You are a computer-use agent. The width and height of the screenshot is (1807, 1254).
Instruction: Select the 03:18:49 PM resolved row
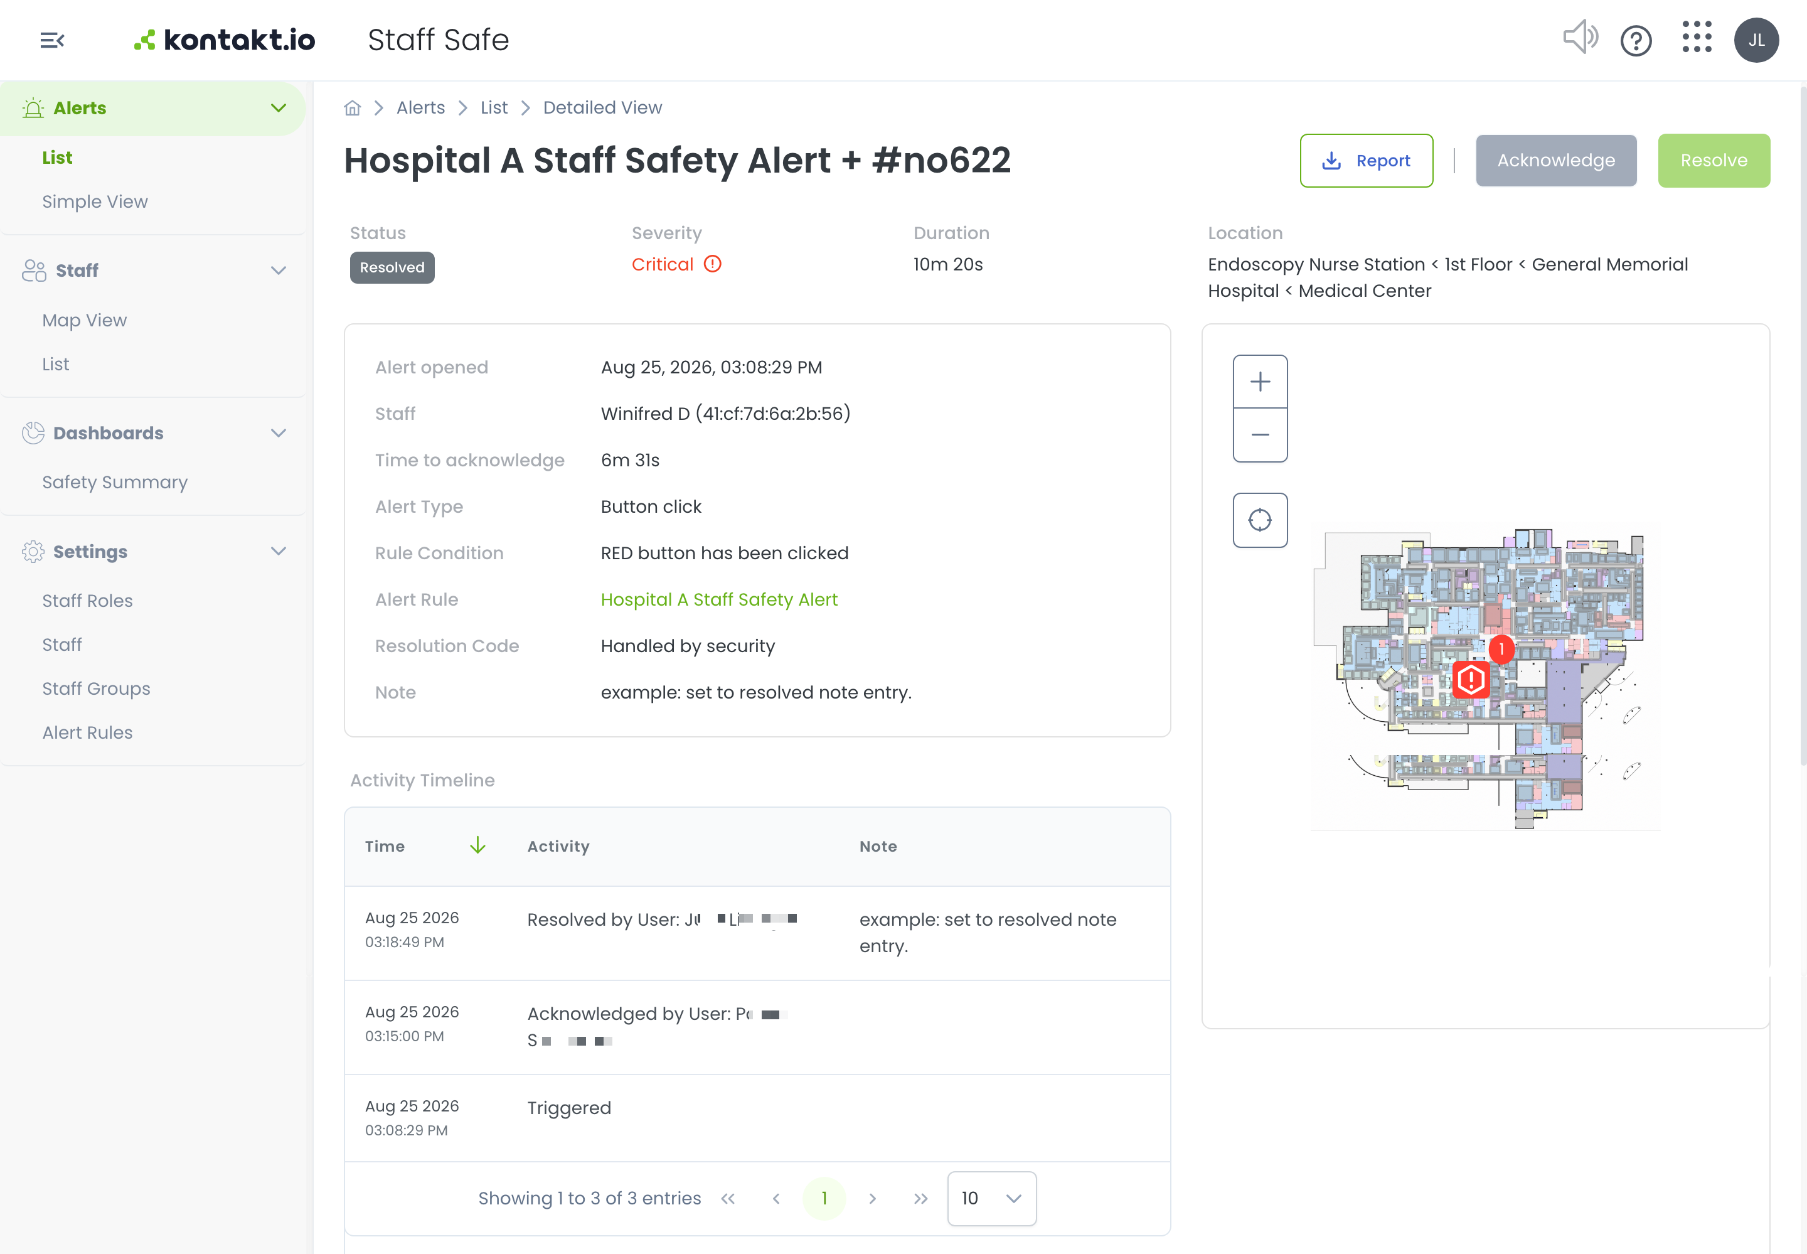pos(757,933)
